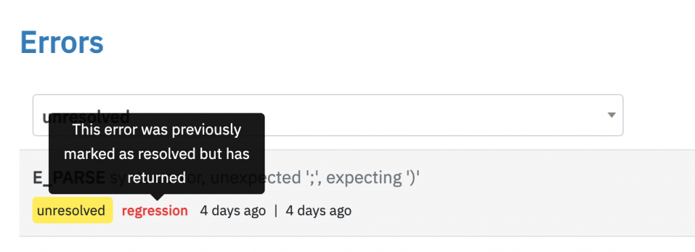This screenshot has height=252, width=695.
Task: Click the black regression tooltip box
Action: click(x=157, y=154)
